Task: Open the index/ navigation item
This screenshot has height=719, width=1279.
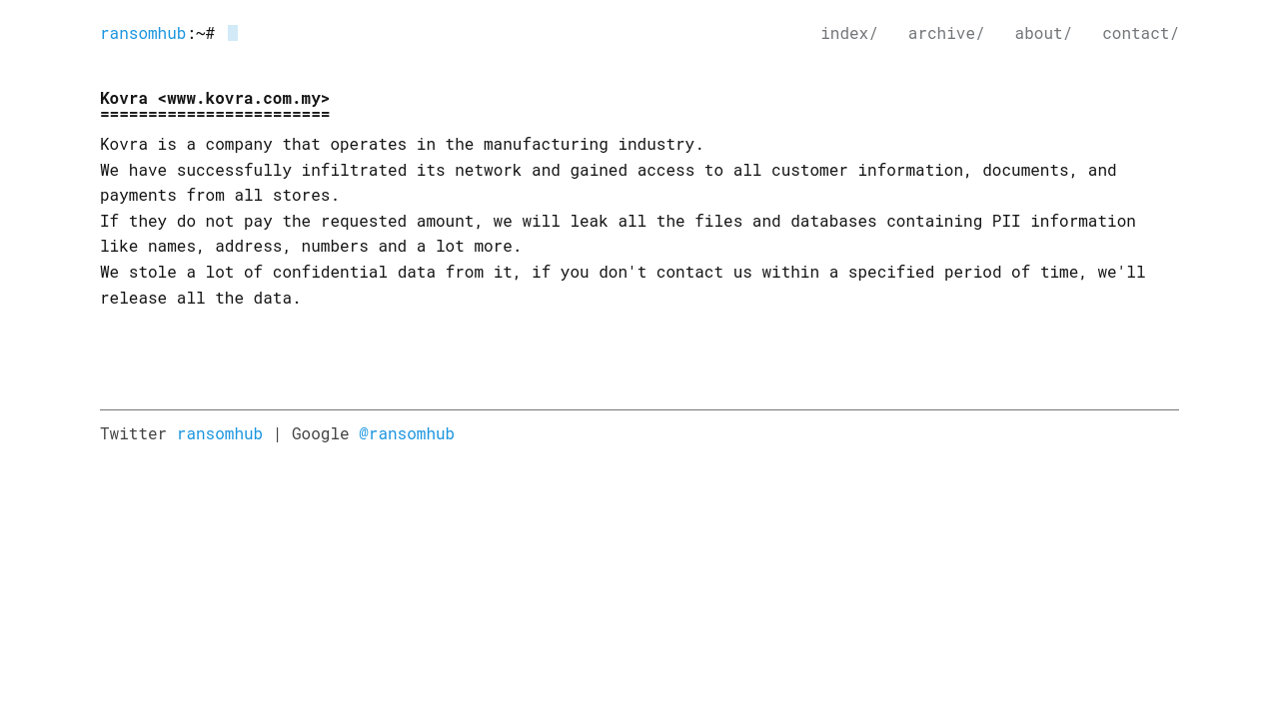Action: [848, 33]
